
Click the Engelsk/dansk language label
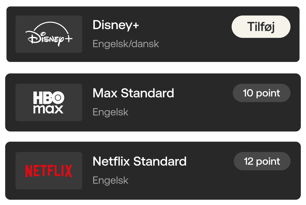pyautogui.click(x=126, y=44)
